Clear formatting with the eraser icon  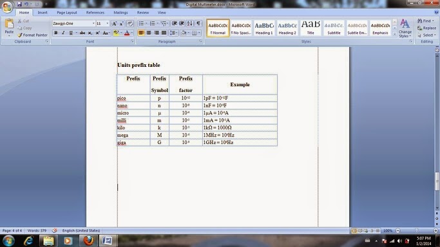coord(130,24)
